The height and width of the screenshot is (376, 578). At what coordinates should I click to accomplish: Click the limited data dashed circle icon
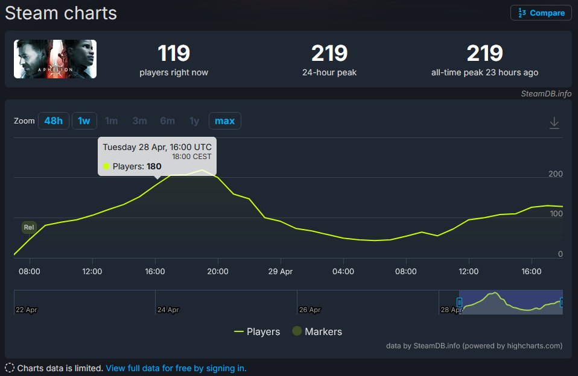(10, 368)
